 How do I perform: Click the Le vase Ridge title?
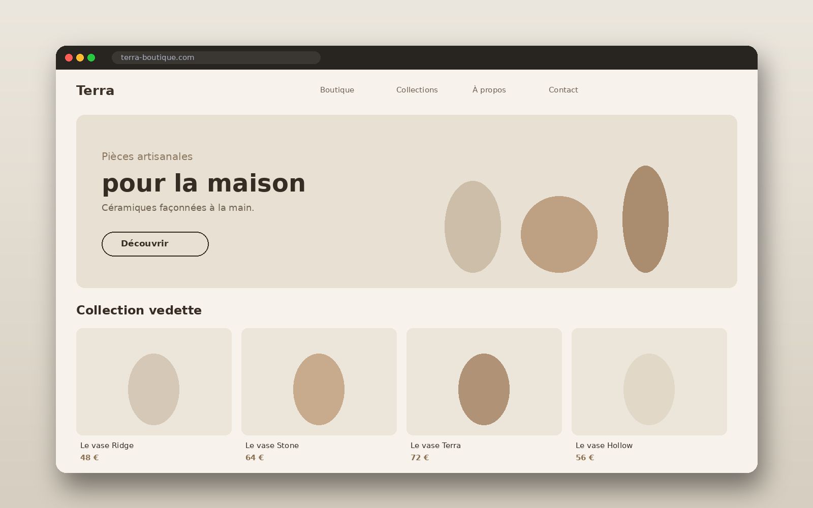(x=107, y=446)
